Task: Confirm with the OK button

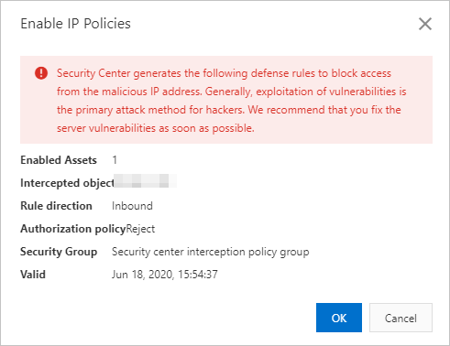Action: coord(339,318)
